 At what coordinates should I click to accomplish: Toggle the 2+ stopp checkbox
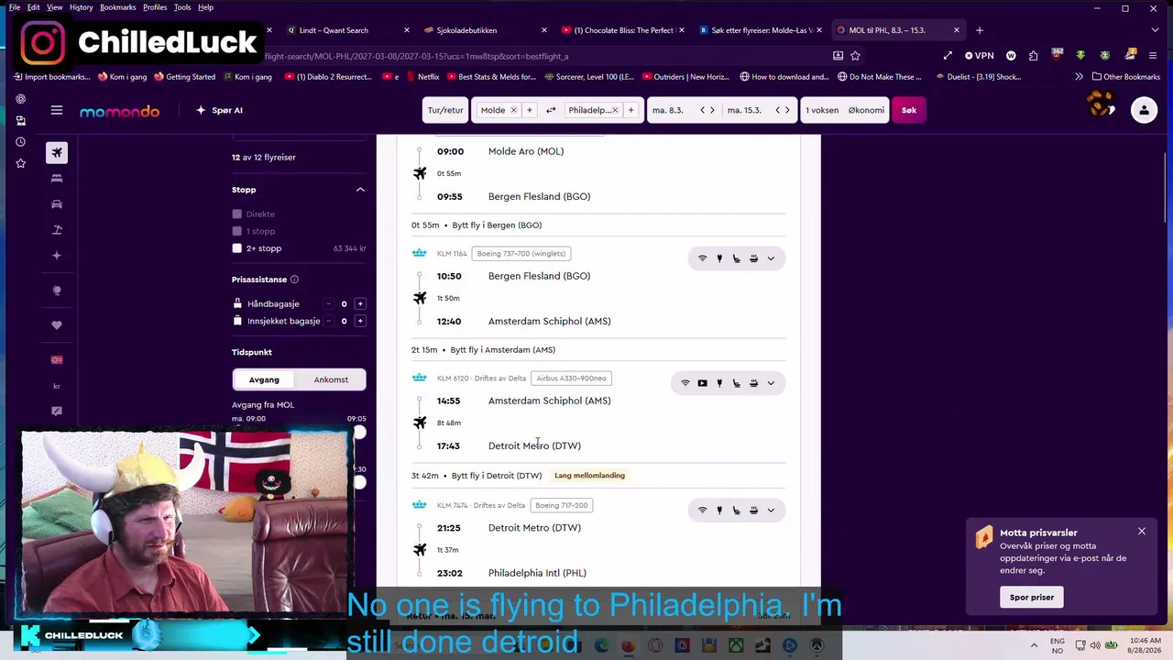(x=237, y=248)
